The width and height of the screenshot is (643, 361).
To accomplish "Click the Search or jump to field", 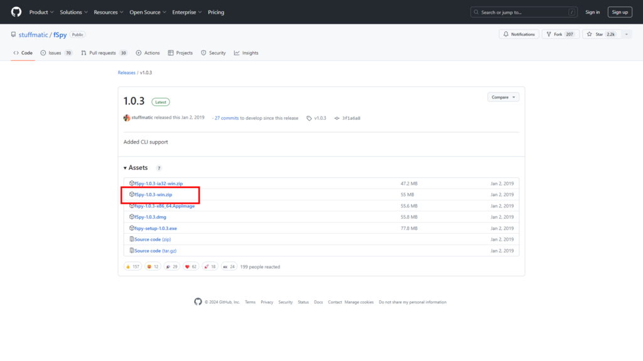I will click(524, 12).
